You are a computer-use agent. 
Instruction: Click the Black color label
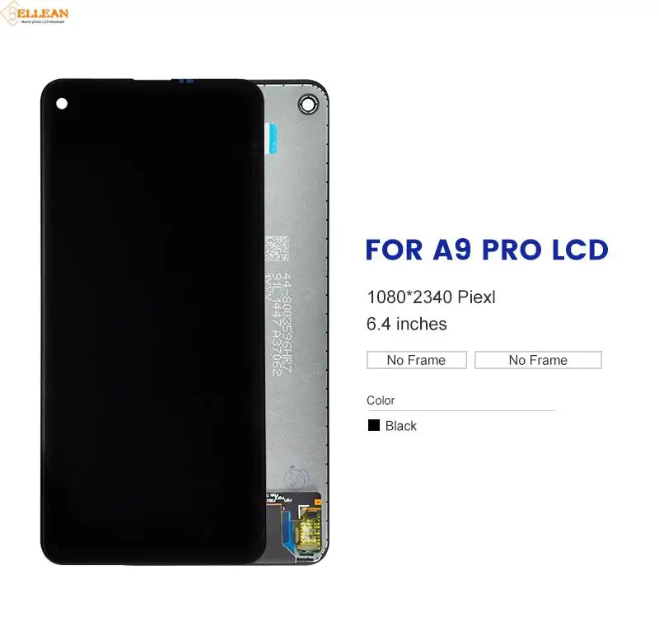pyautogui.click(x=401, y=426)
